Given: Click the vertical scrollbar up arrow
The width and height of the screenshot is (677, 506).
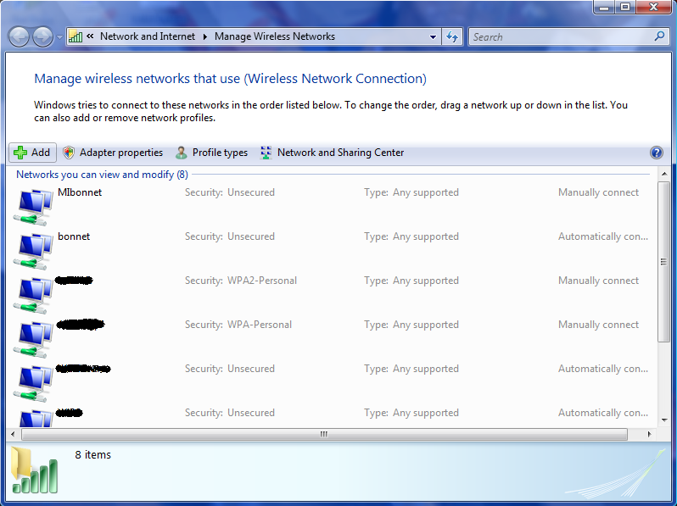Looking at the screenshot, I should point(664,174).
